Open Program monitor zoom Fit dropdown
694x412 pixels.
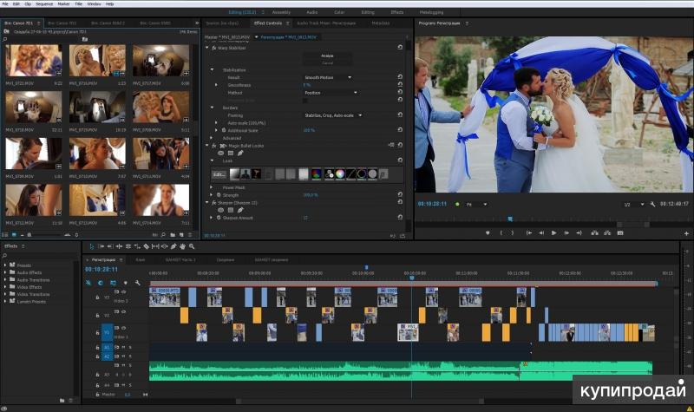pyautogui.click(x=476, y=205)
